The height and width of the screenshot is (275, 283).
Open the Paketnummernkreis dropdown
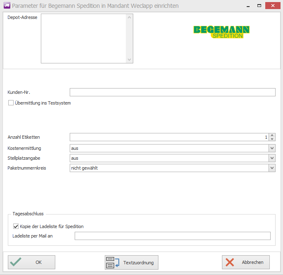coord(272,168)
